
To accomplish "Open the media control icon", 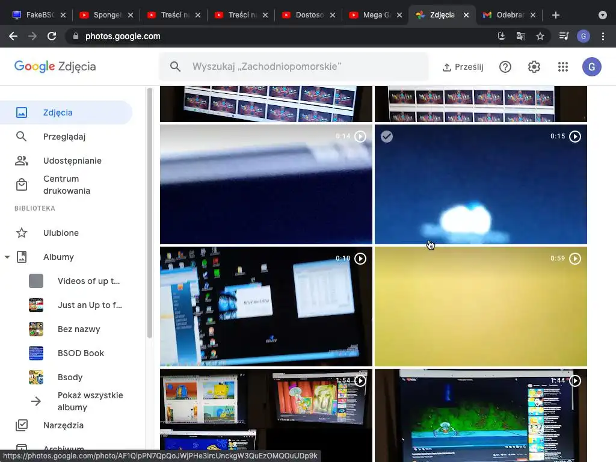I will point(564,36).
